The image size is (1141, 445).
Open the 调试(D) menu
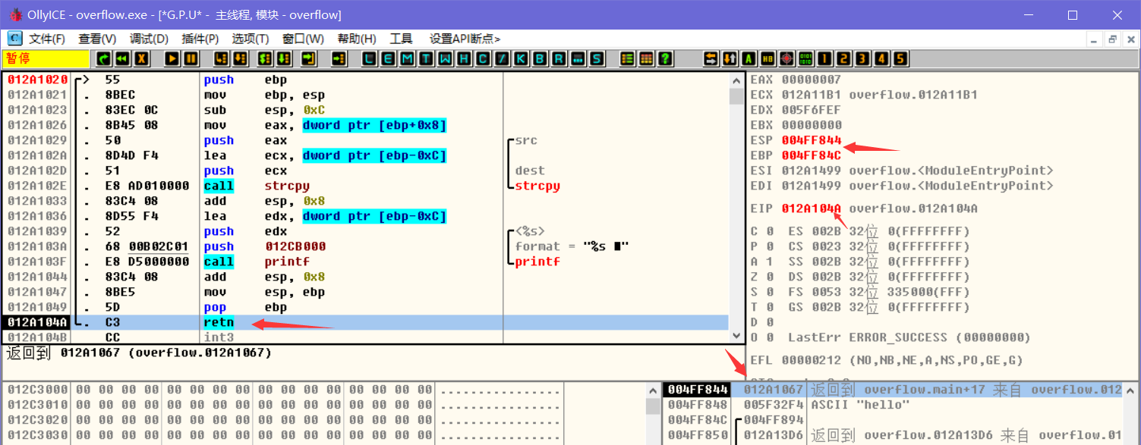click(x=150, y=39)
